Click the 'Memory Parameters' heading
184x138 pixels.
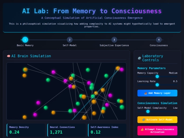pos(151,68)
